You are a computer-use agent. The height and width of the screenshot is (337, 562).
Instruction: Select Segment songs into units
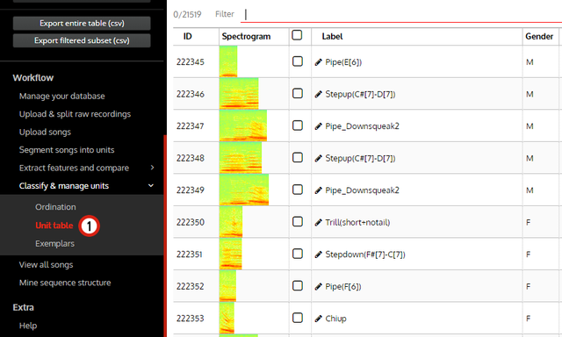click(67, 150)
